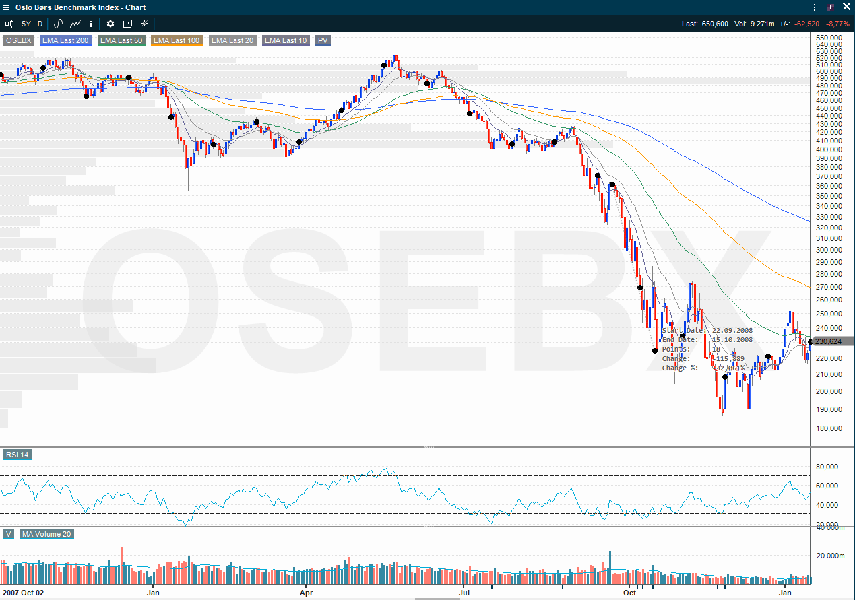Click the 20 000m volume axis label

[830, 556]
